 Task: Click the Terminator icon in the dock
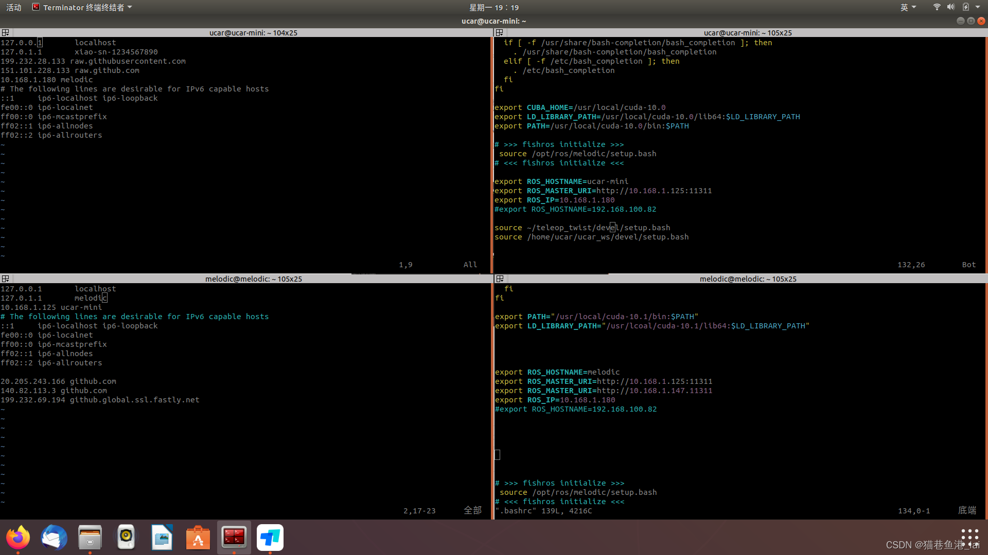coord(234,538)
